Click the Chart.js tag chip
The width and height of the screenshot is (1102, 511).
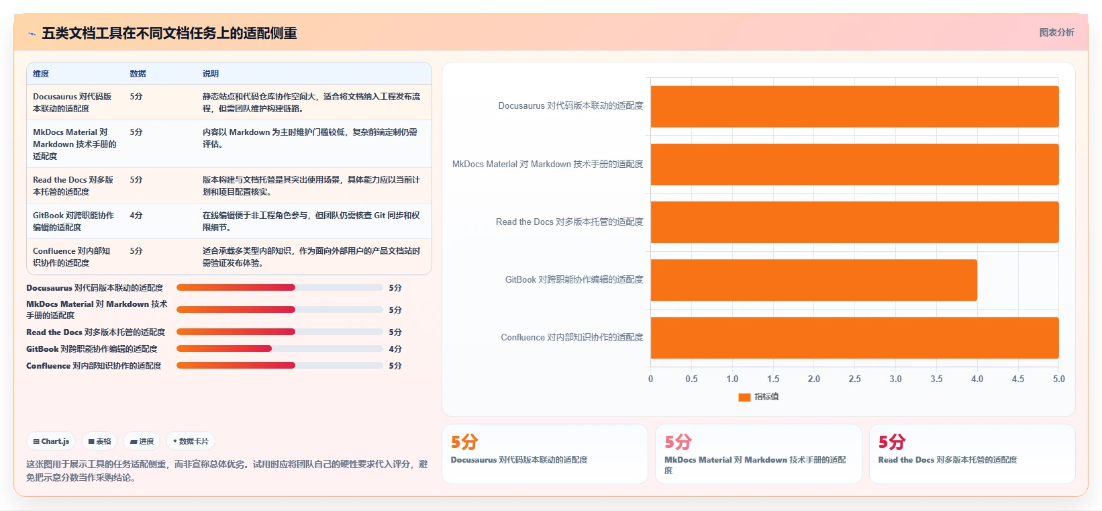tap(51, 441)
